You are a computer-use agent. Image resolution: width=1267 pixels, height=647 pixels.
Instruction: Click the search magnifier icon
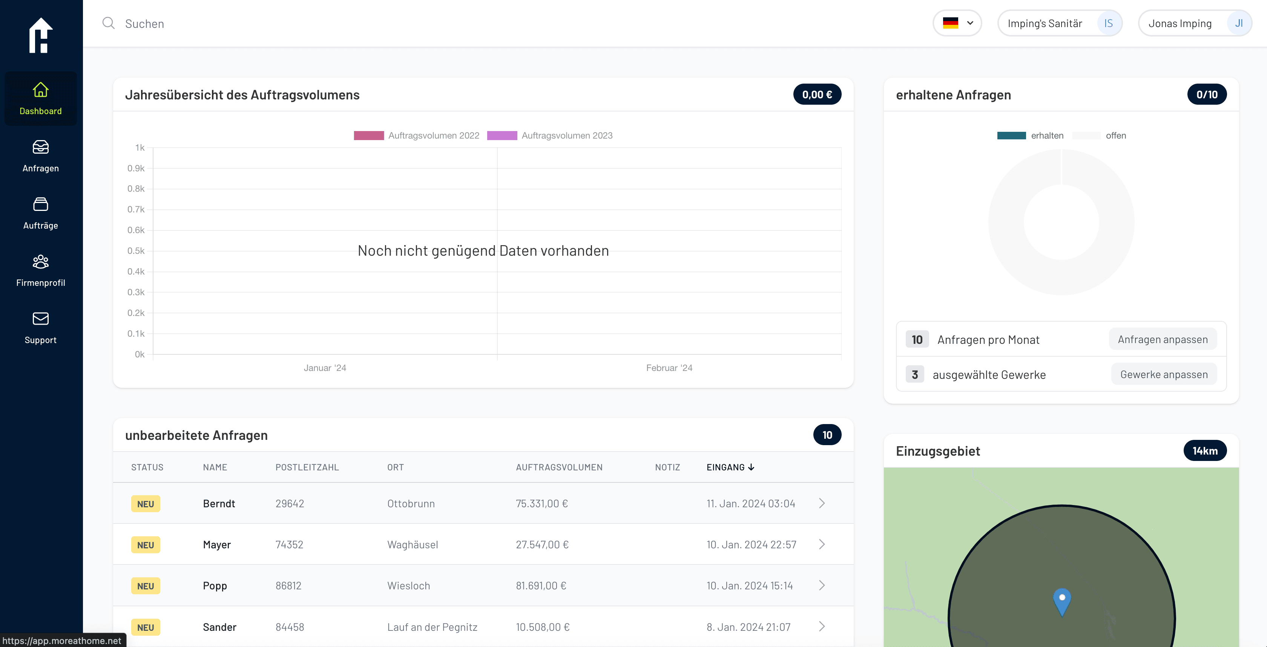pyautogui.click(x=108, y=23)
